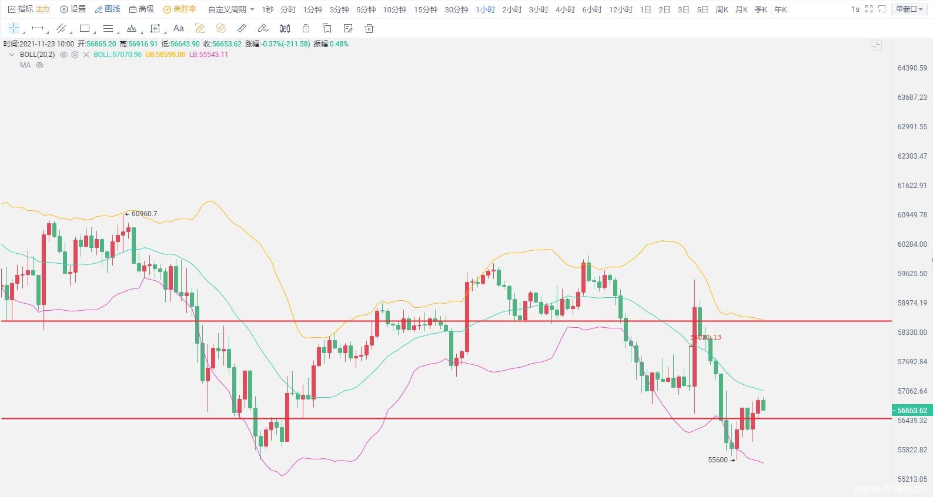Switch to the 周K timeframe
Screen dimensions: 933x497
click(x=722, y=9)
